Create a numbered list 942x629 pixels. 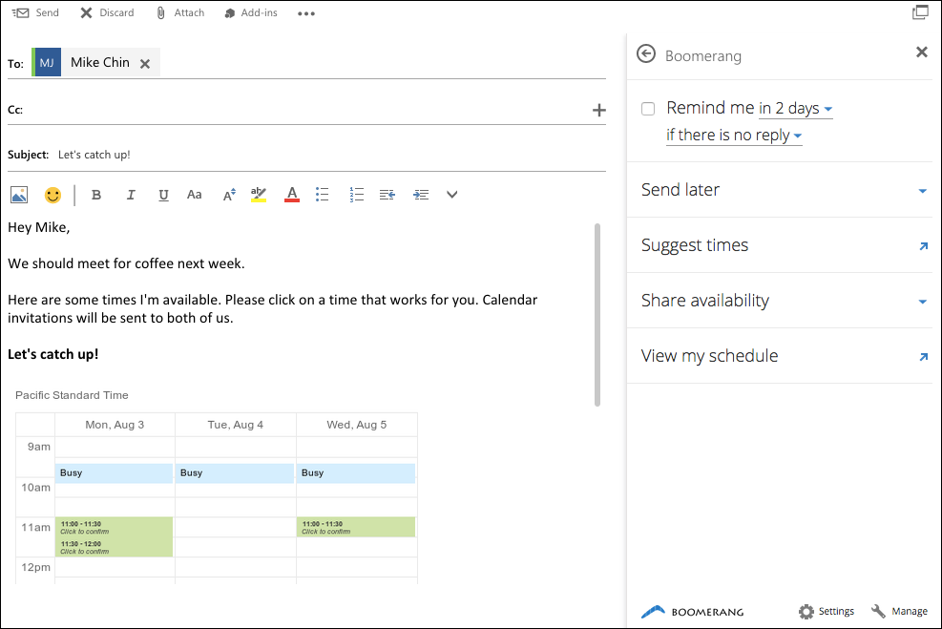(x=356, y=194)
